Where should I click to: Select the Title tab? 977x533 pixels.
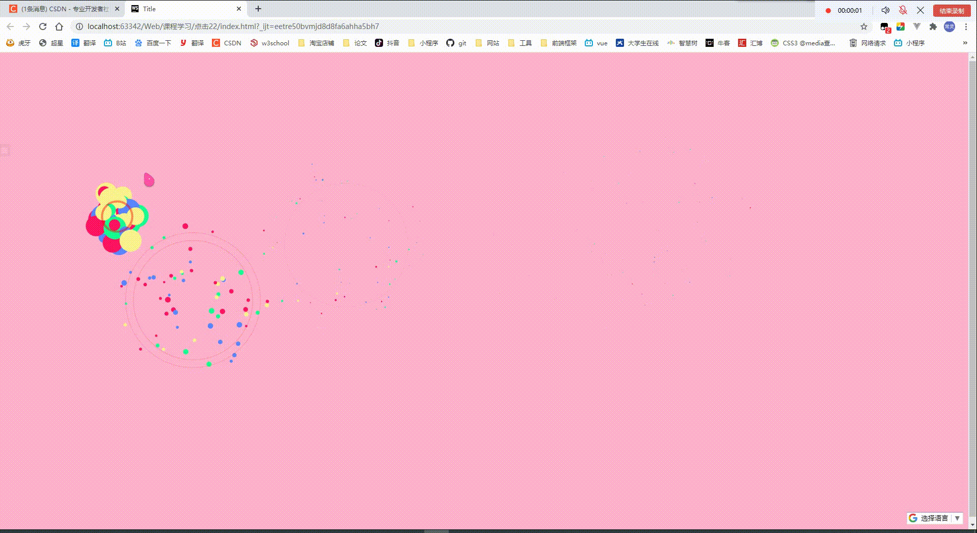tap(186, 9)
